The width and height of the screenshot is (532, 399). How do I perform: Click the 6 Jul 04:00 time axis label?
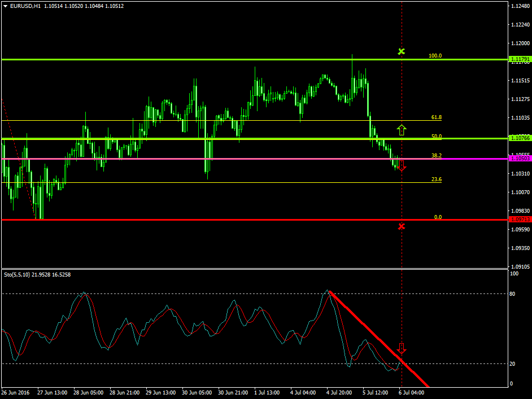pos(408,392)
